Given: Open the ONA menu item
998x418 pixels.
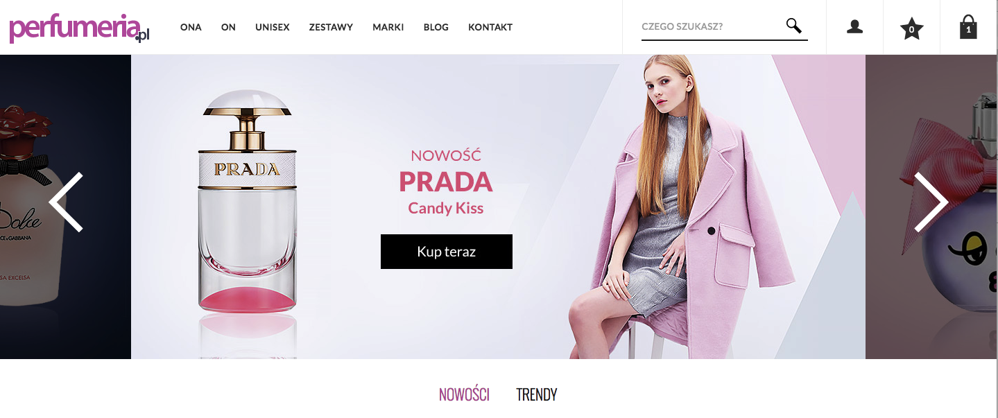Looking at the screenshot, I should click(191, 27).
